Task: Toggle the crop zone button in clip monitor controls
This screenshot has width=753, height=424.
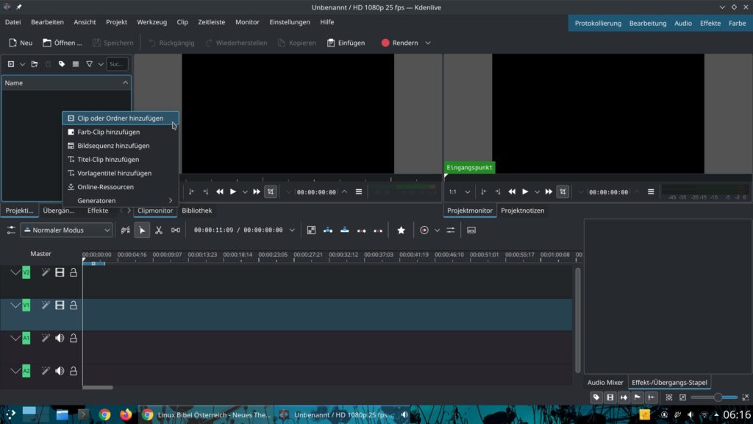Action: 271,192
